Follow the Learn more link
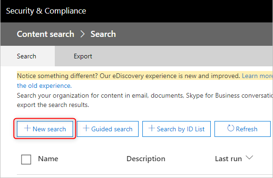The image size is (273, 178). click(x=258, y=76)
